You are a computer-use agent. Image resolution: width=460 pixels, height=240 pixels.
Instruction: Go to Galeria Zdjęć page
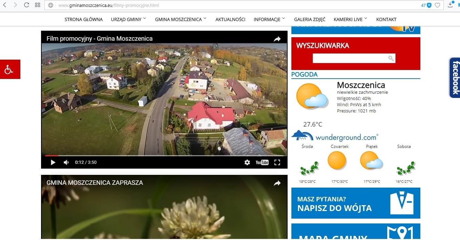pyautogui.click(x=310, y=20)
